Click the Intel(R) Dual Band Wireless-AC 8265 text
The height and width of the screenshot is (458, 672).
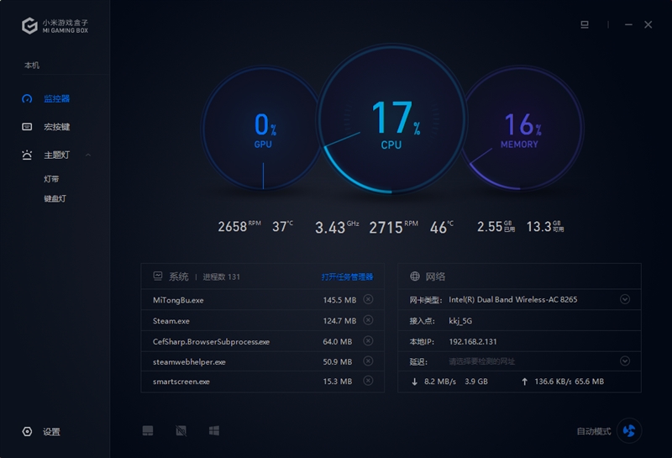click(513, 300)
